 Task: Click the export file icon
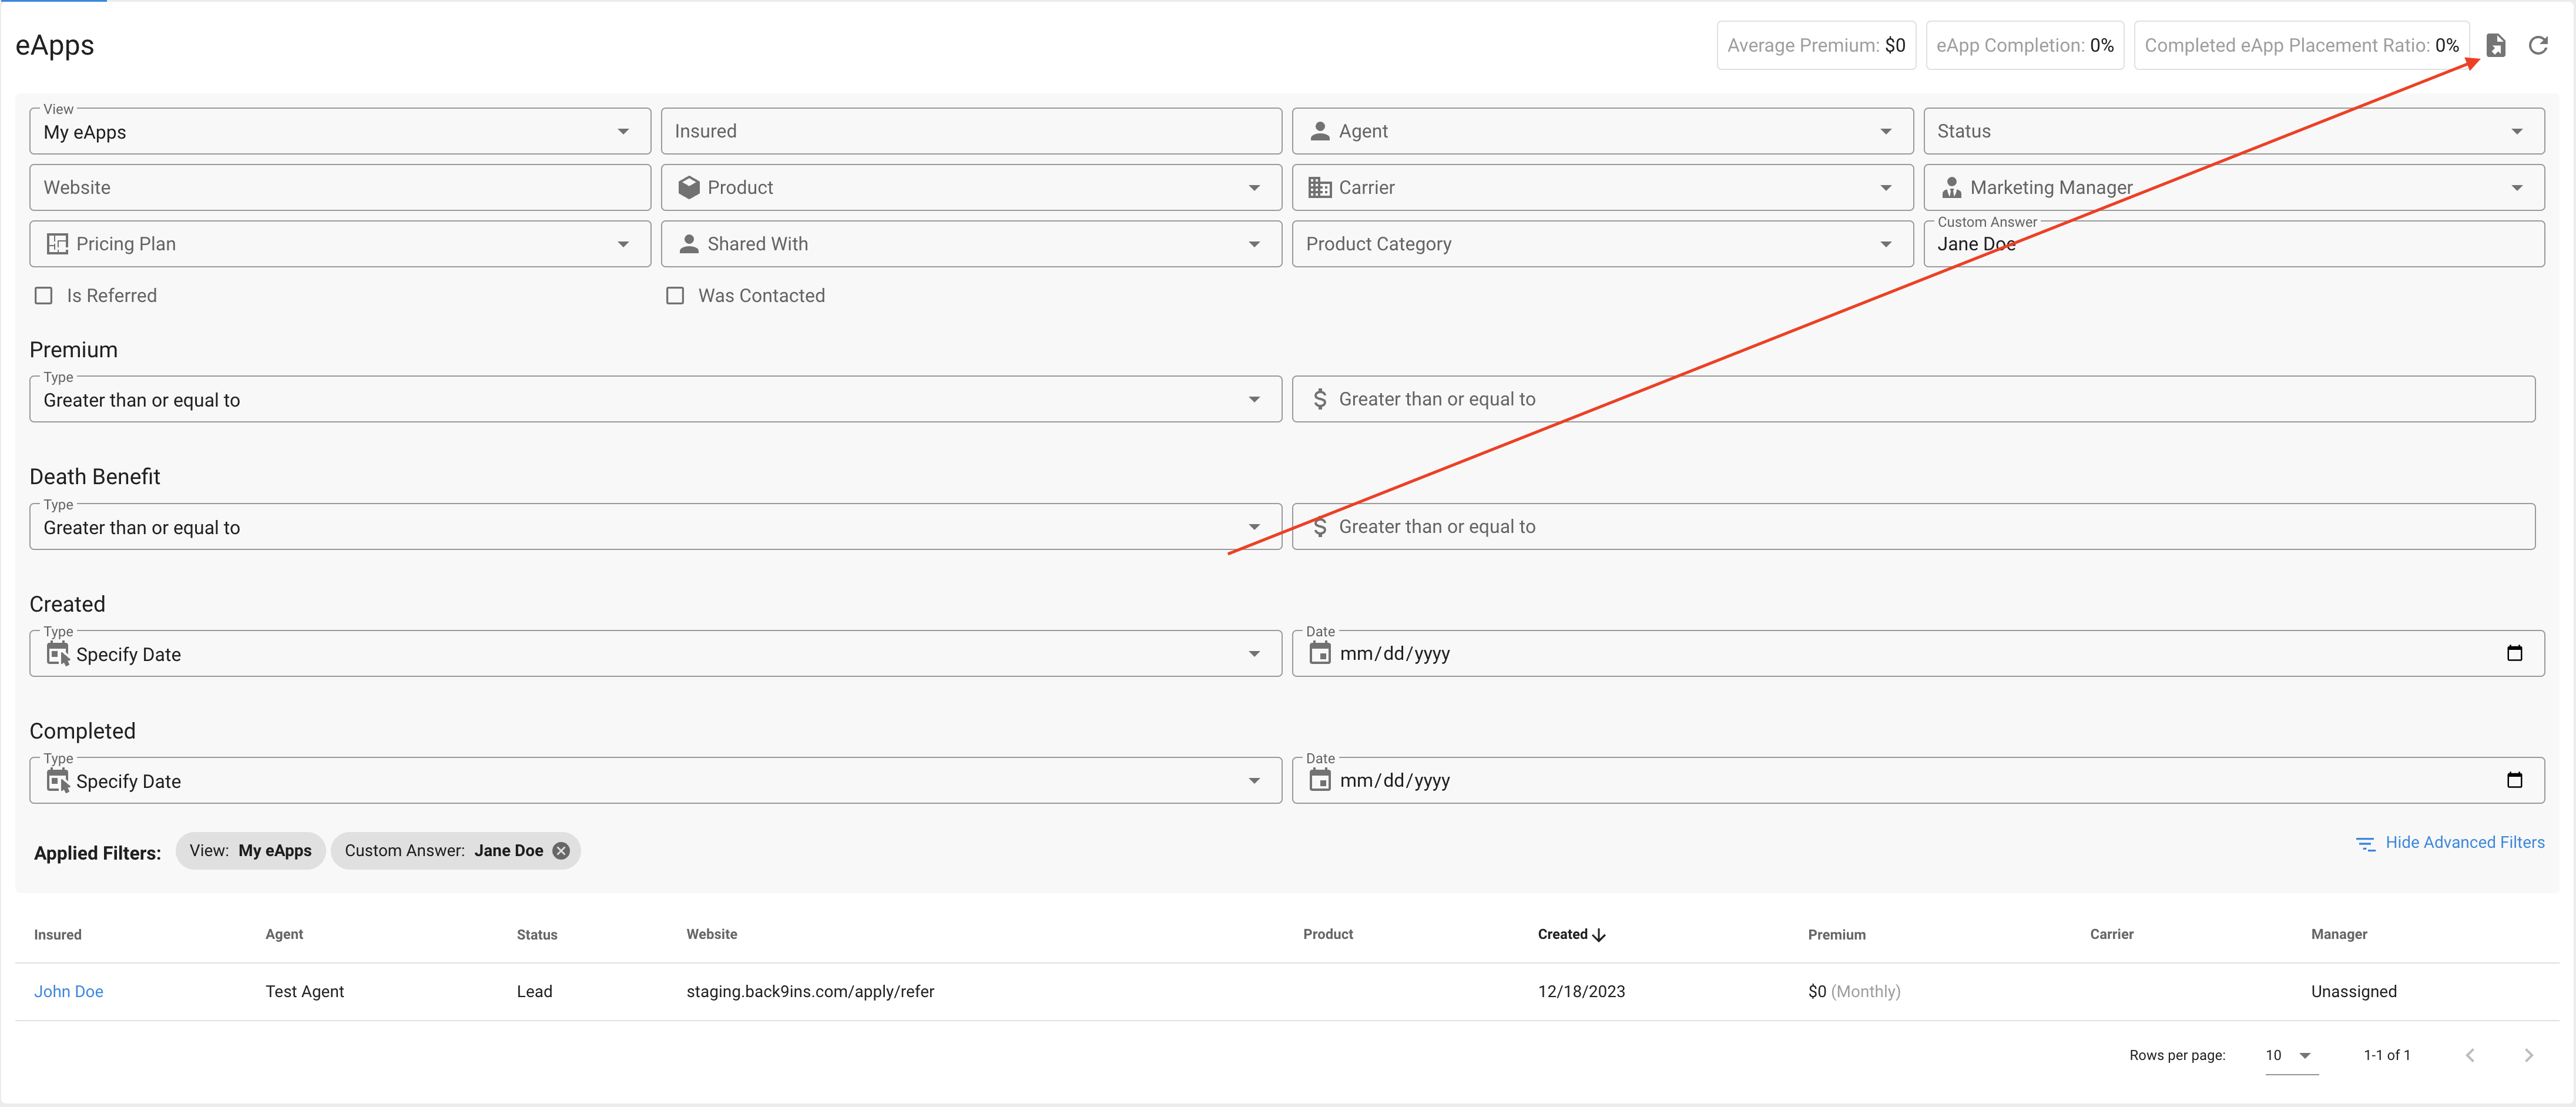pyautogui.click(x=2496, y=45)
